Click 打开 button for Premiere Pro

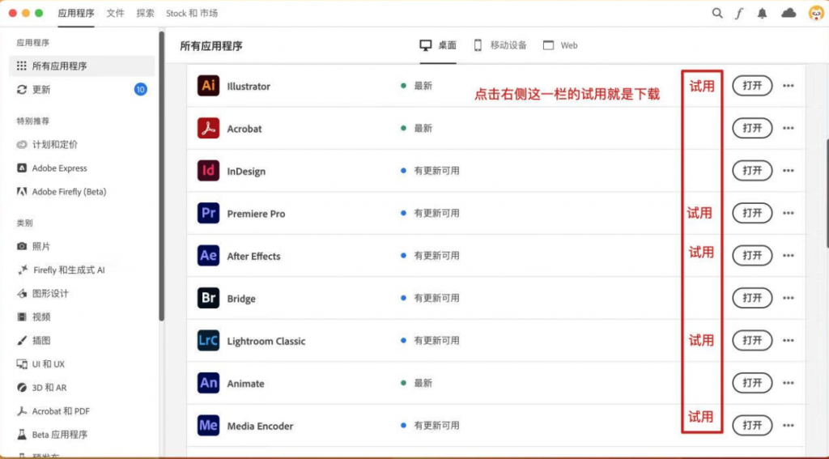pyautogui.click(x=752, y=213)
